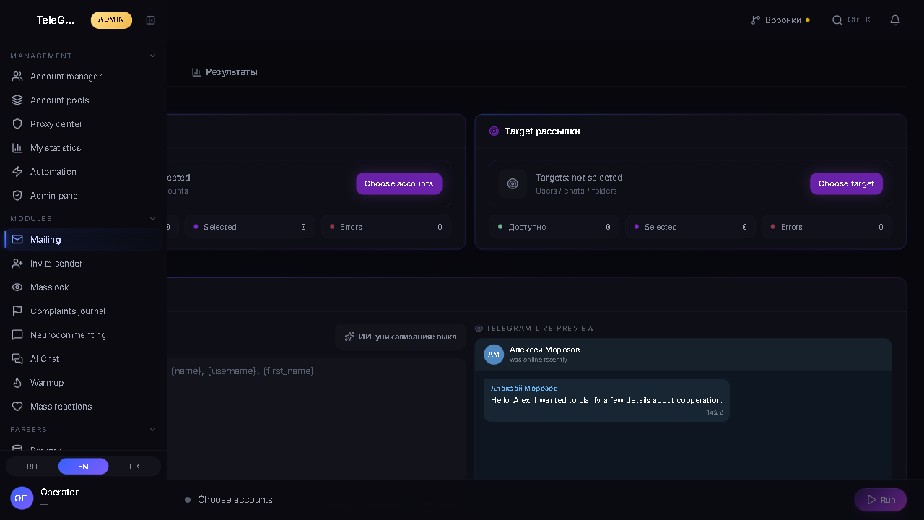Click the Complaints journal flag icon
Image resolution: width=924 pixels, height=520 pixels.
(18, 311)
